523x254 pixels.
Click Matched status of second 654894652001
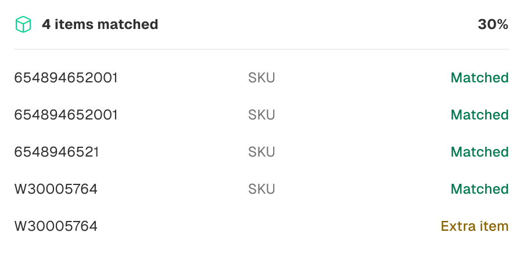click(x=479, y=115)
